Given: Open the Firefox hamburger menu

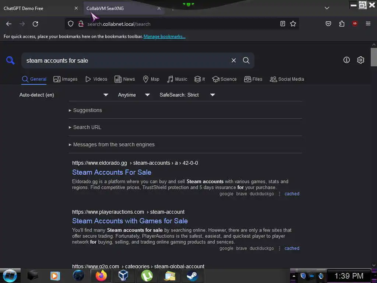Looking at the screenshot, I should click(368, 24).
